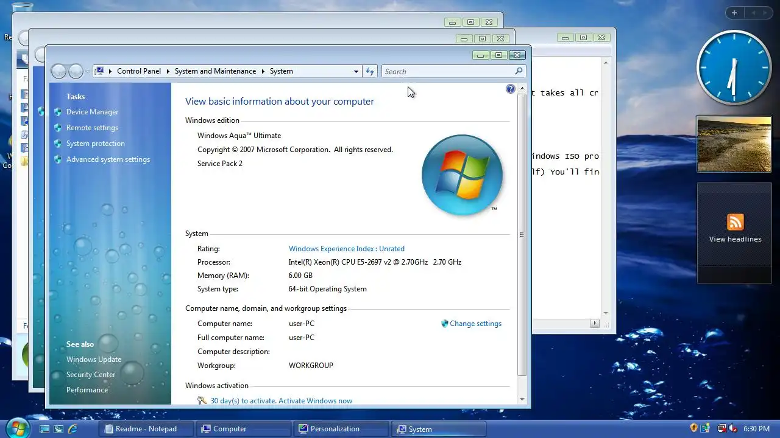The height and width of the screenshot is (438, 780).
Task: Click the sidebar next gadgets arrow
Action: 765,13
